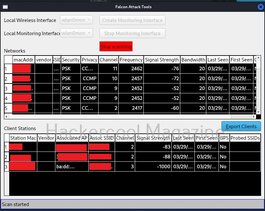Click right arrow of Networks horizontal scrollbar
Screen dimensions: 265x211
[x=254, y=117]
